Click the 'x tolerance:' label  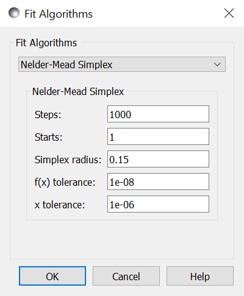[x=60, y=205]
